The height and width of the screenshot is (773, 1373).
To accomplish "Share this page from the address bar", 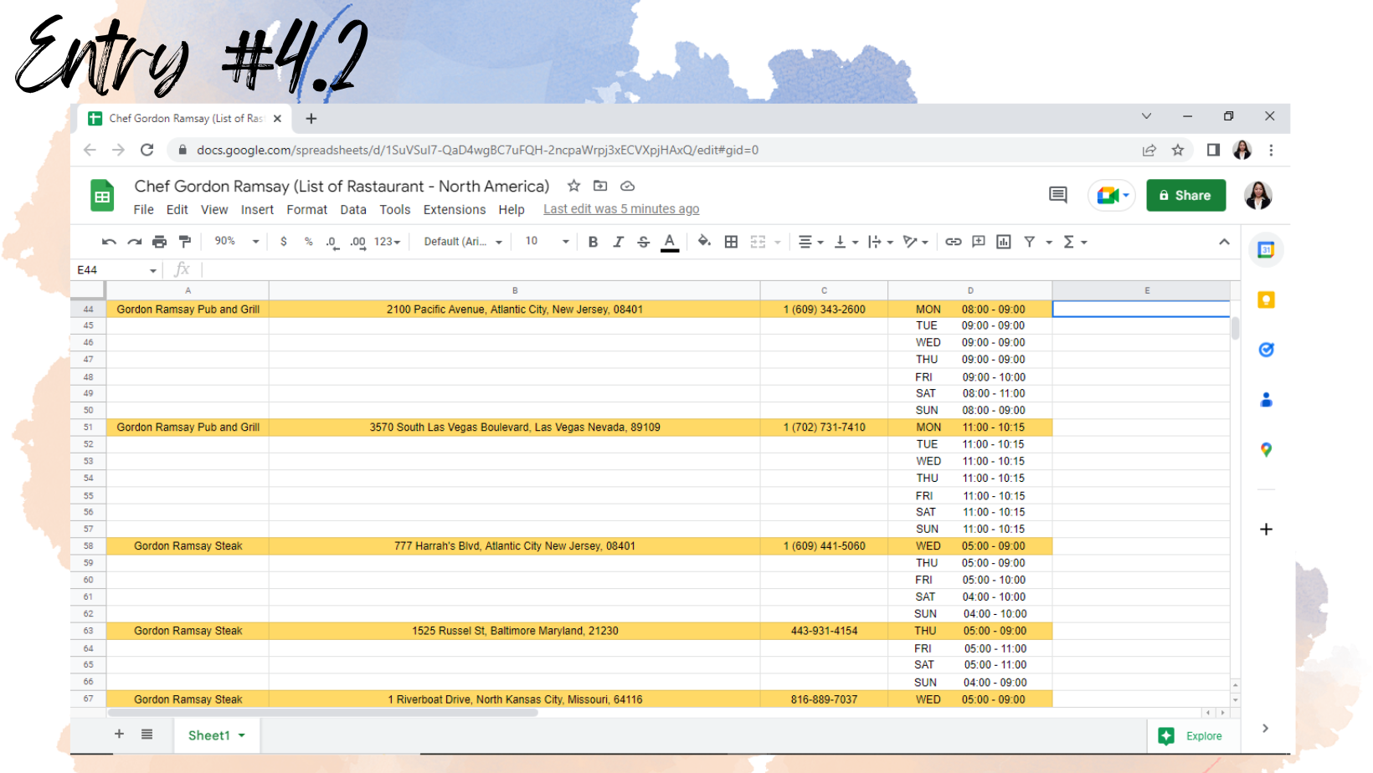I will [x=1149, y=150].
